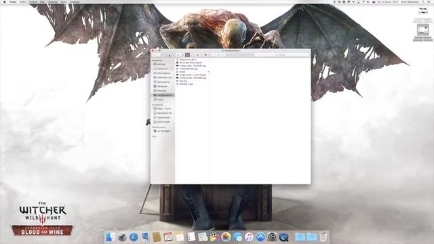Go forward in Finder window
Viewport: 434px width, 244px height.
coord(158,55)
